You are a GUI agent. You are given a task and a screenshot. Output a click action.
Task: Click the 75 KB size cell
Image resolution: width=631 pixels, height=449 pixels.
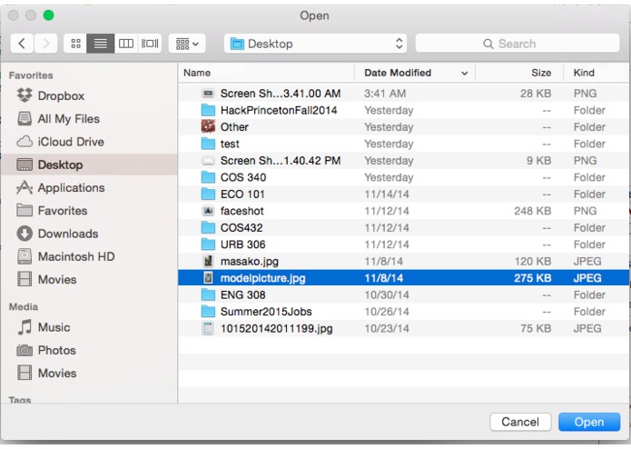point(536,329)
